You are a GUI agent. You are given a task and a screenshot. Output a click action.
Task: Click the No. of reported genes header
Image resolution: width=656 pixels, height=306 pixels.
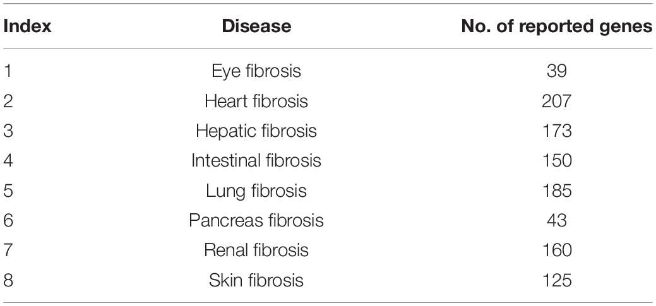pyautogui.click(x=556, y=26)
